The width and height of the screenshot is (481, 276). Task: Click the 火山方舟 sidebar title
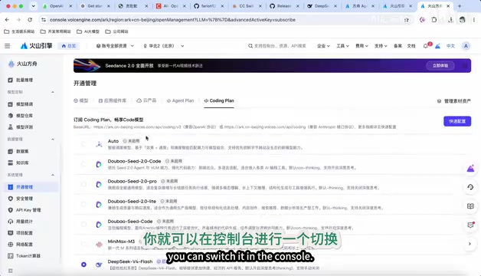(27, 64)
